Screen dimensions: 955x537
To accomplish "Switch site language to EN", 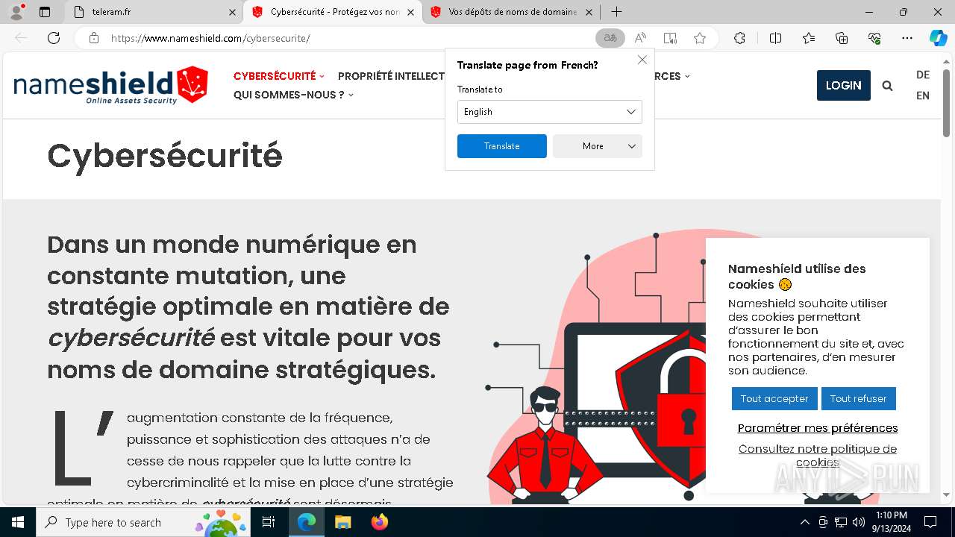I will coord(923,95).
